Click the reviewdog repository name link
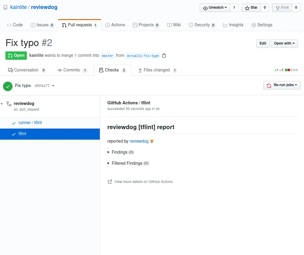 [x=44, y=7]
